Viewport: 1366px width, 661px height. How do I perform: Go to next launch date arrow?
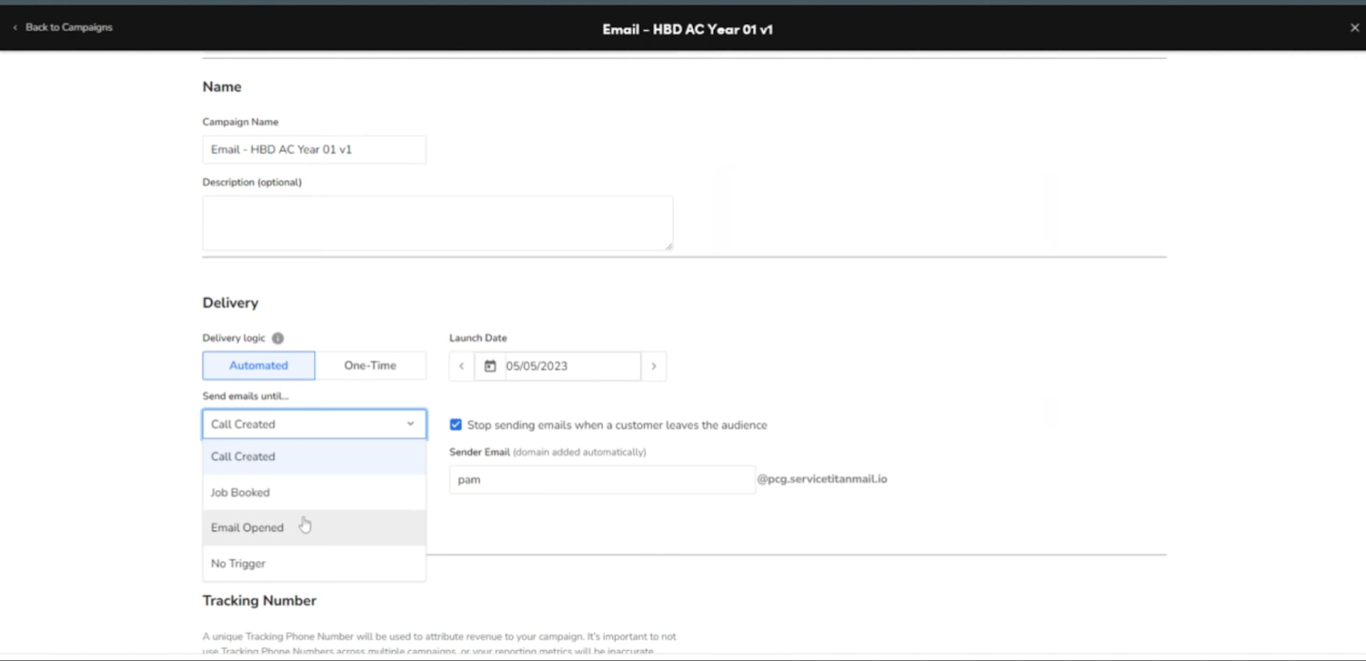coord(654,366)
